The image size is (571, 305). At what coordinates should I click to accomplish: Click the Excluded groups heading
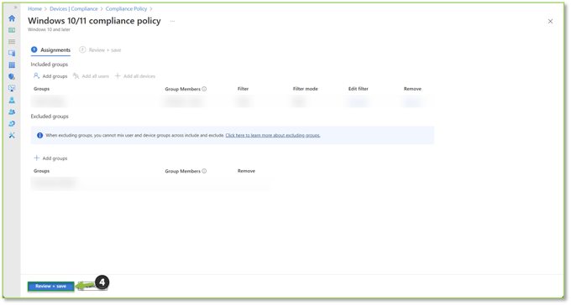pyautogui.click(x=50, y=116)
